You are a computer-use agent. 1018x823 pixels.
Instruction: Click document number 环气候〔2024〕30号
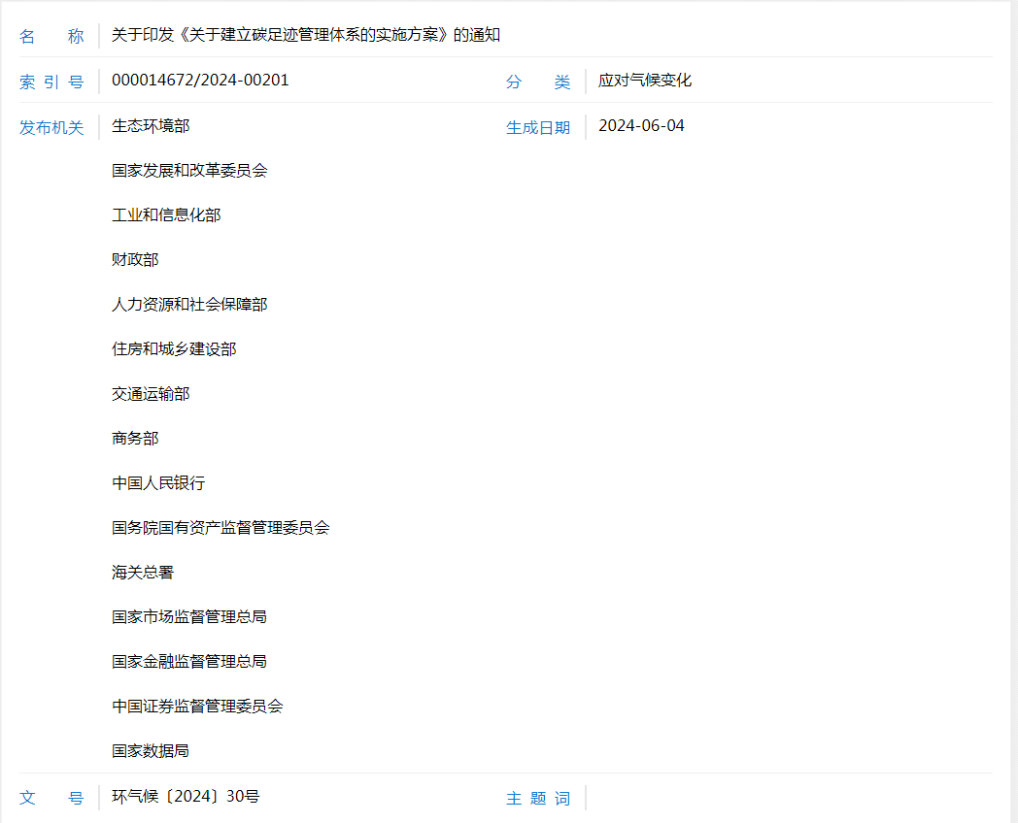click(186, 797)
